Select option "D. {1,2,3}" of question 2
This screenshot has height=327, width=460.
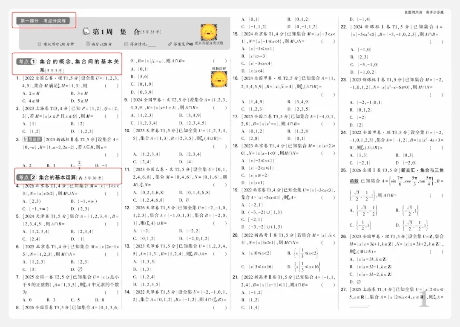82,131
